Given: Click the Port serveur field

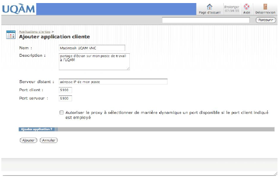Looking at the screenshot, I should point(65,98).
